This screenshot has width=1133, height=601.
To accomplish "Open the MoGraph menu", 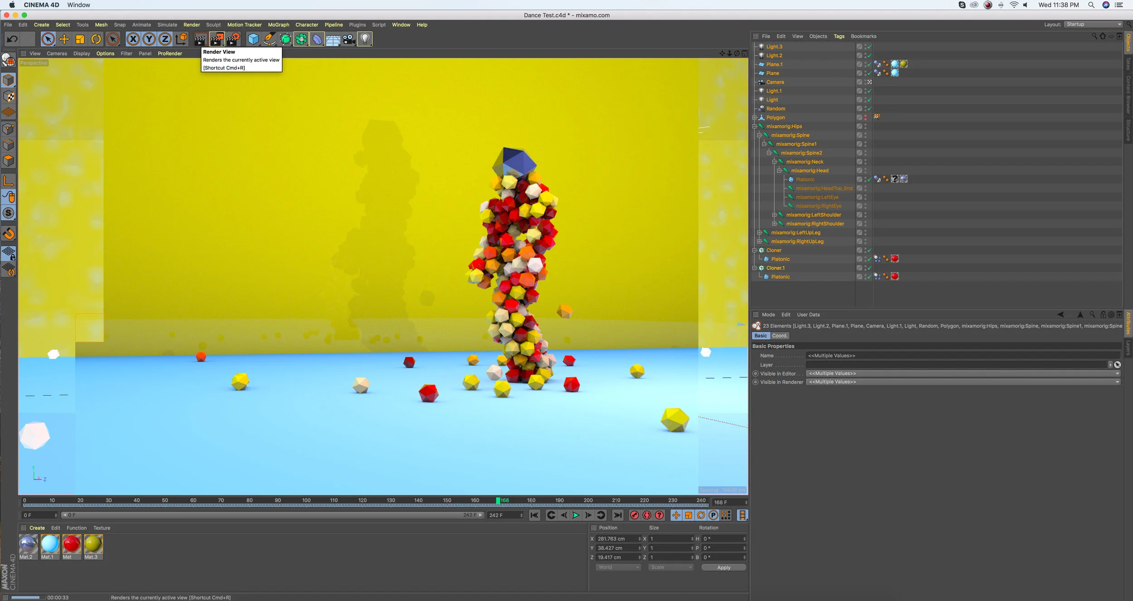I will (x=278, y=25).
